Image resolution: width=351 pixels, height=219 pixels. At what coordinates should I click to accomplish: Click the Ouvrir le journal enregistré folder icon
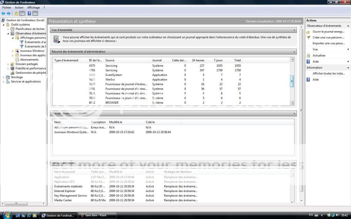coord(308,32)
